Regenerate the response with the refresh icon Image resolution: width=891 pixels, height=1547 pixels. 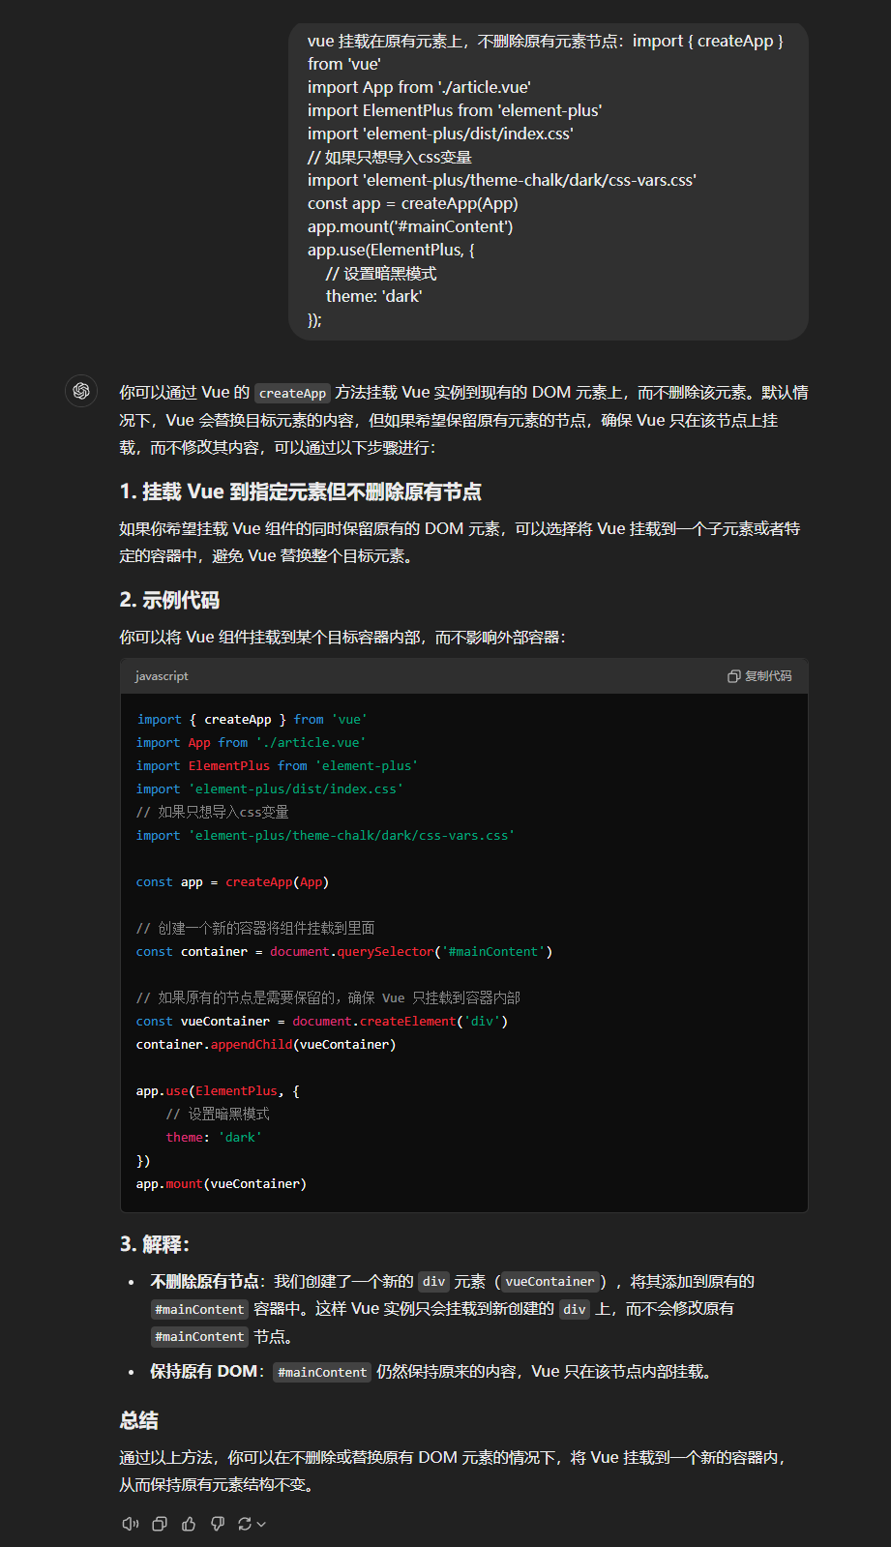point(245,1524)
